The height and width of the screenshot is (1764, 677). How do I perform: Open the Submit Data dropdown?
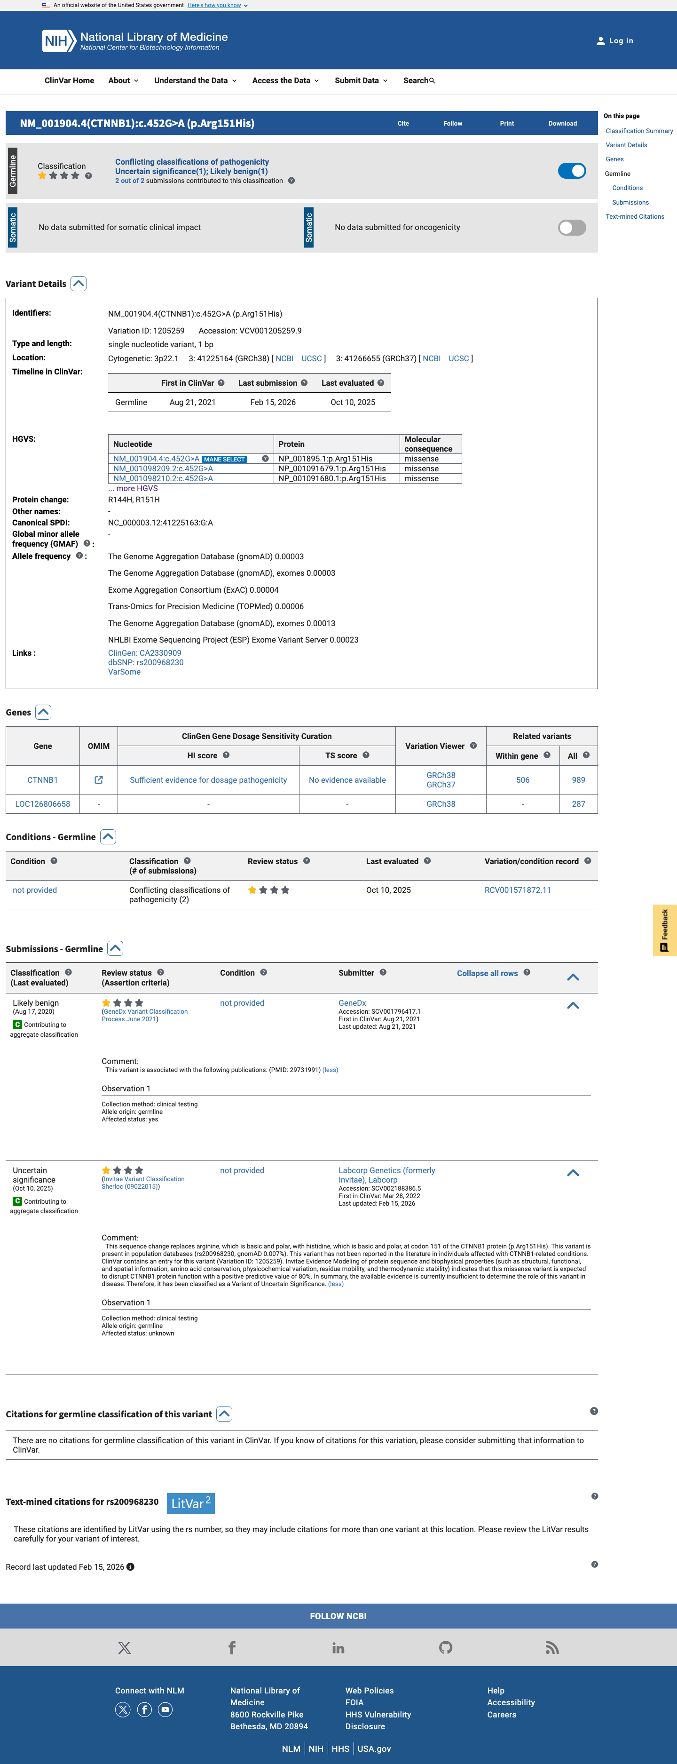click(361, 81)
